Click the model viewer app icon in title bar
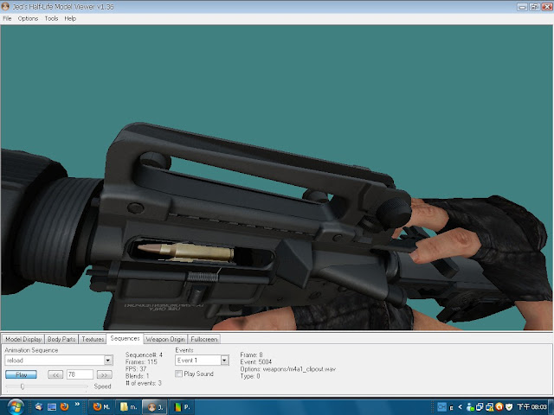The height and width of the screenshot is (415, 554). coord(5,6)
